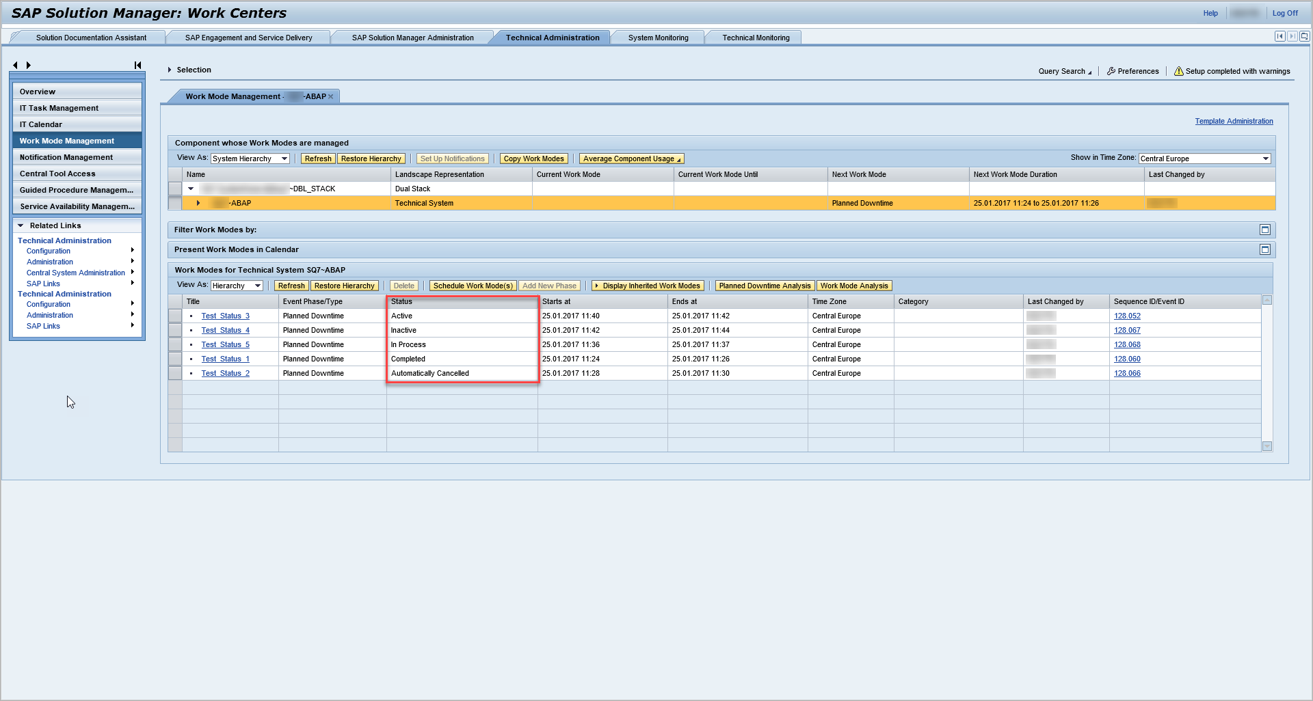Open sequence ID 128.060 link
Image resolution: width=1313 pixels, height=701 pixels.
[1127, 359]
